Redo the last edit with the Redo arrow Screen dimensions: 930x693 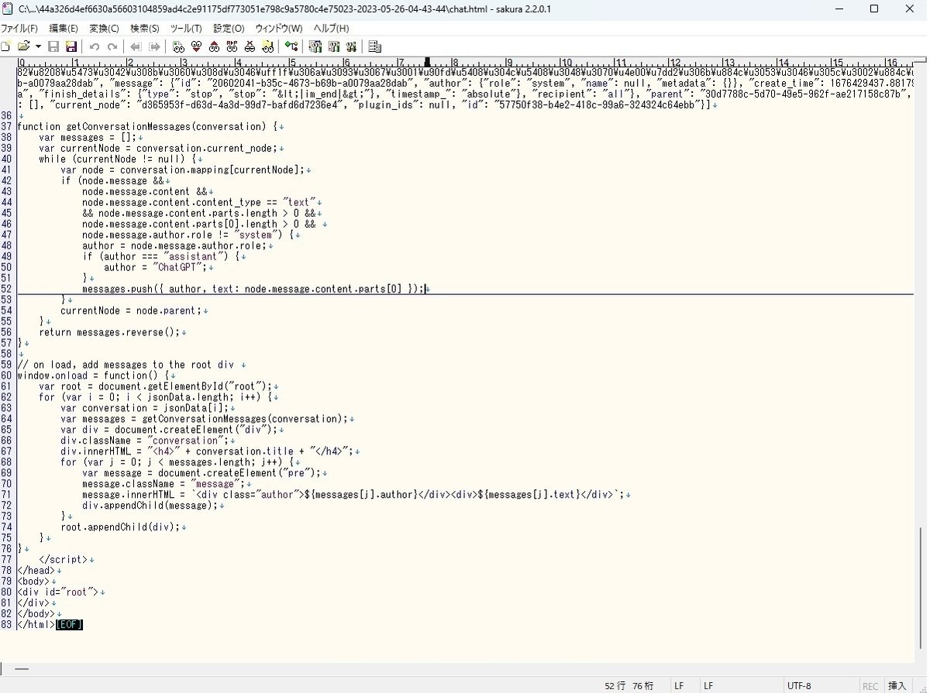click(x=112, y=46)
